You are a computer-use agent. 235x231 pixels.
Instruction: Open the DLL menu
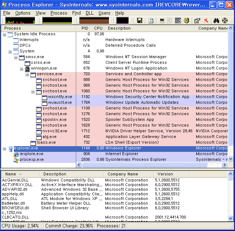tap(90, 13)
